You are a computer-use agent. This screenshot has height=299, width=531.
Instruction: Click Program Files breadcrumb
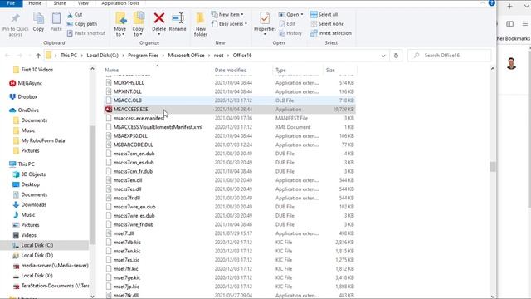coord(143,56)
